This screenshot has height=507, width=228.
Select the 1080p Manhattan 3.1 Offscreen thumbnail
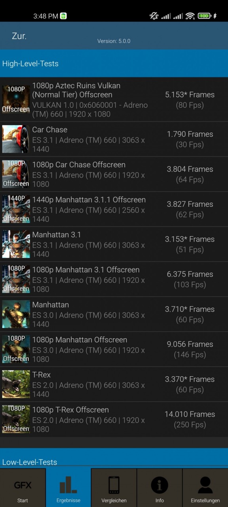[x=16, y=279]
